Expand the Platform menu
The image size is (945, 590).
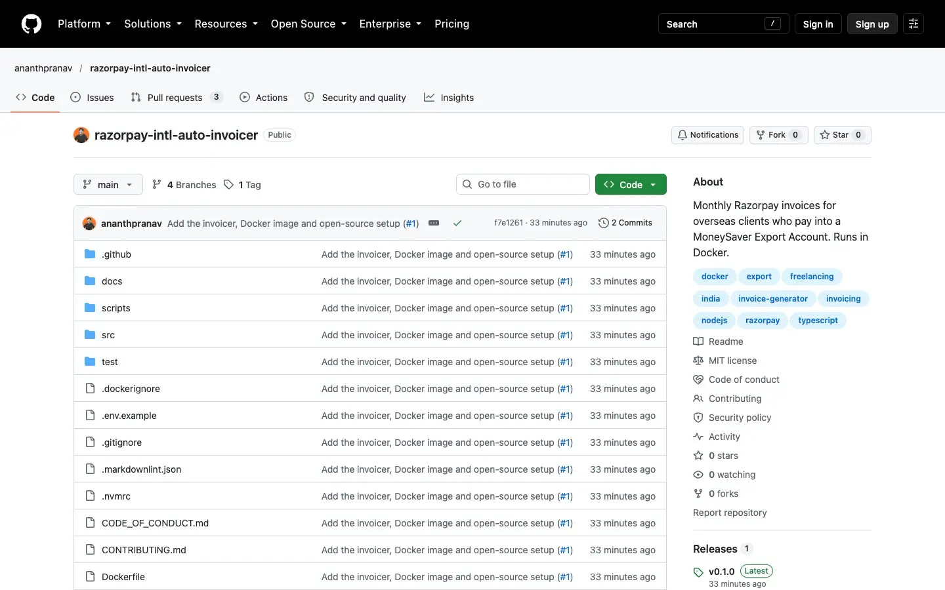pyautogui.click(x=84, y=24)
